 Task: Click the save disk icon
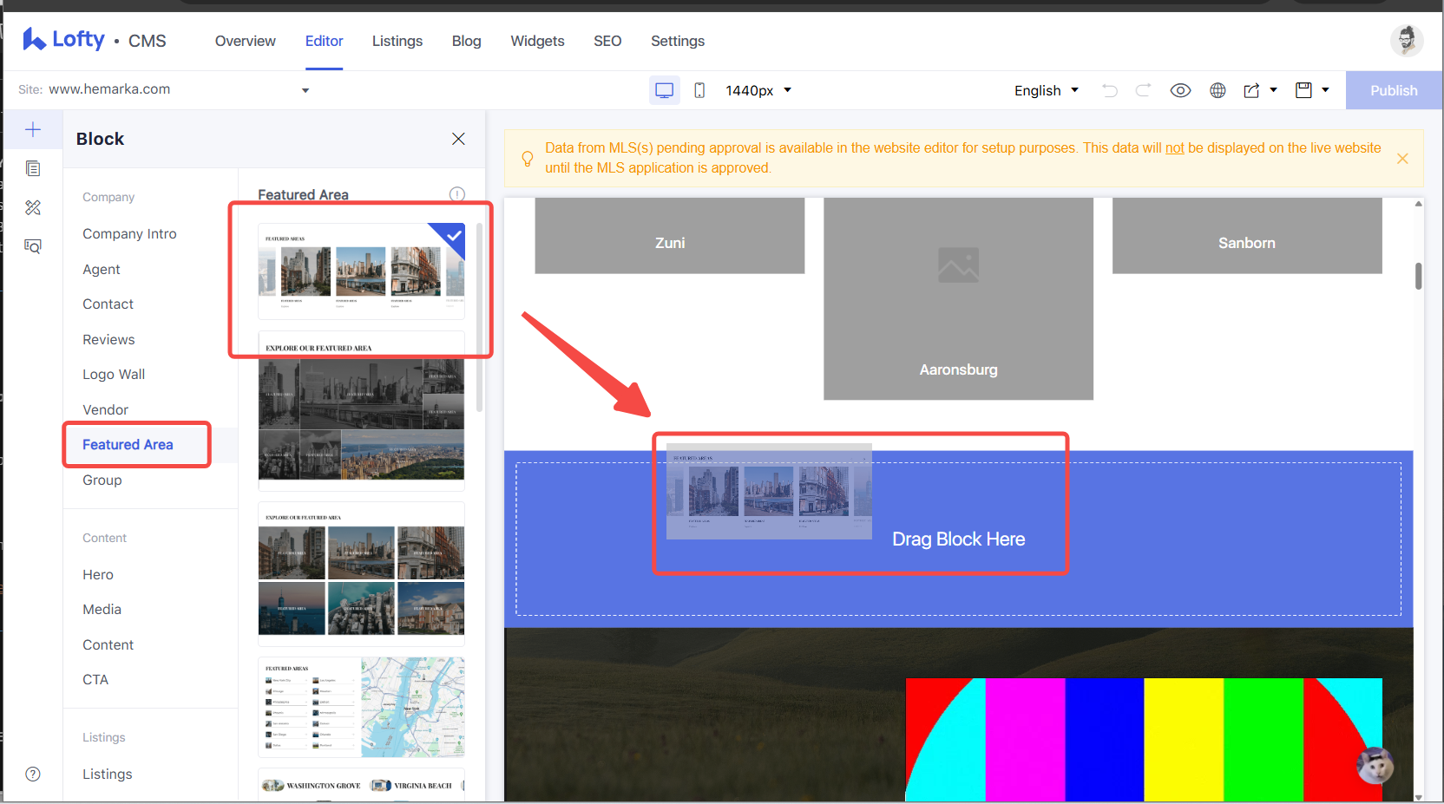(x=1303, y=90)
